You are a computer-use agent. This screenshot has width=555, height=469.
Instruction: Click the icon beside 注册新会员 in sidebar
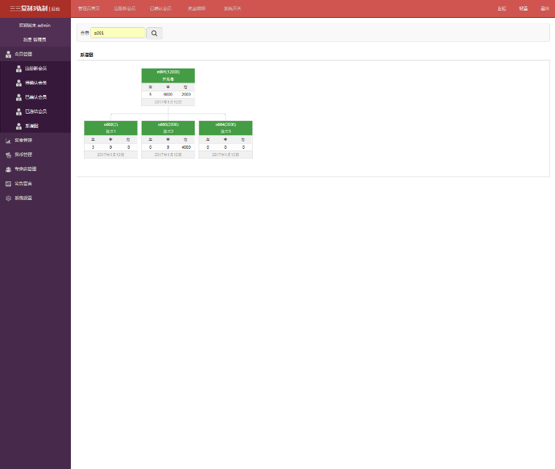point(19,68)
